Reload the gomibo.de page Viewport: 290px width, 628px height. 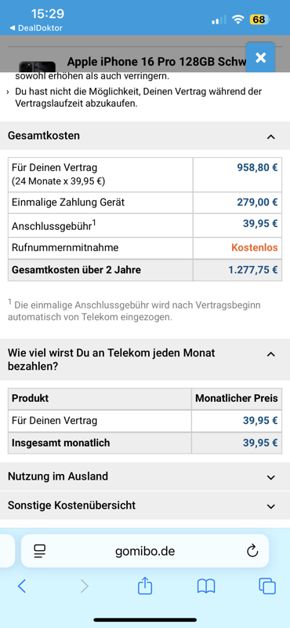pyautogui.click(x=252, y=552)
